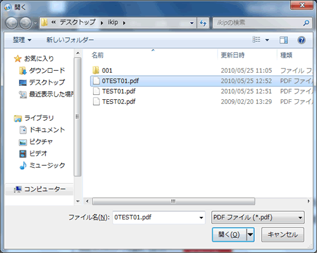Screen dimensions: 317x253
Task: Click the refresh icon beside address bar
Action: pyautogui.click(x=203, y=23)
